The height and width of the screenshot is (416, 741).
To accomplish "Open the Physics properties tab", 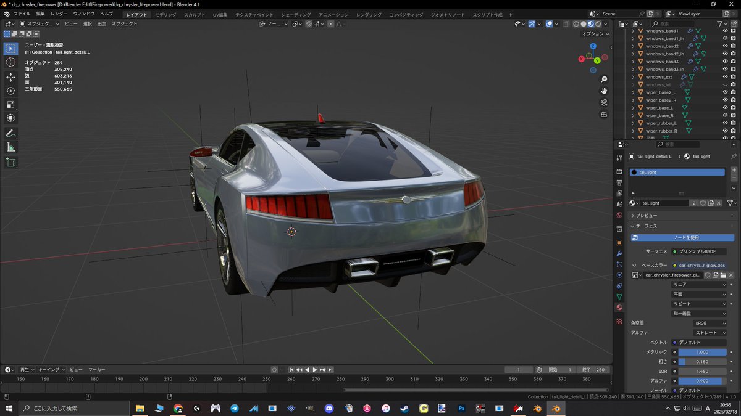I will pos(619,275).
